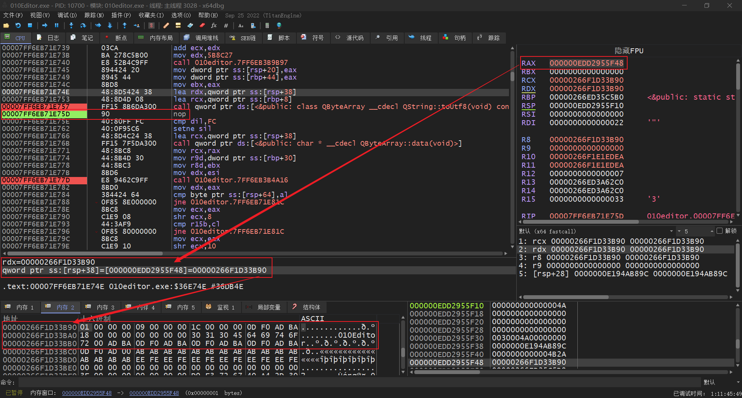Enable the 解锁 checkbox
The image size is (742, 398).
[x=719, y=231]
